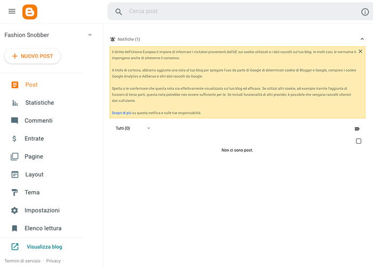373x267 pixels.
Task: Click the Pagine pages icon
Action: (14, 156)
